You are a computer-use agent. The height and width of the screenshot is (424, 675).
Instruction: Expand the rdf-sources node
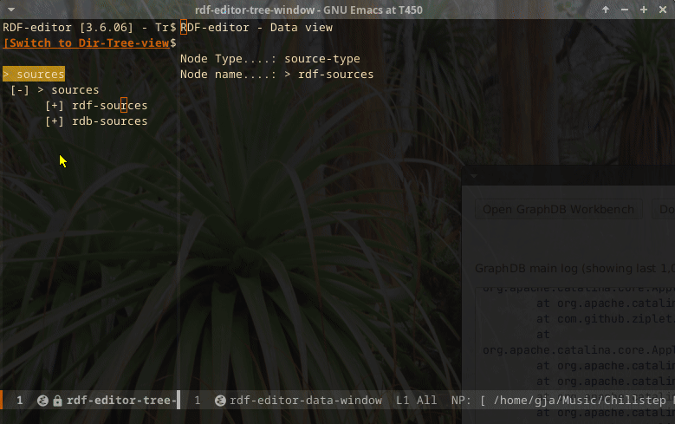point(55,106)
